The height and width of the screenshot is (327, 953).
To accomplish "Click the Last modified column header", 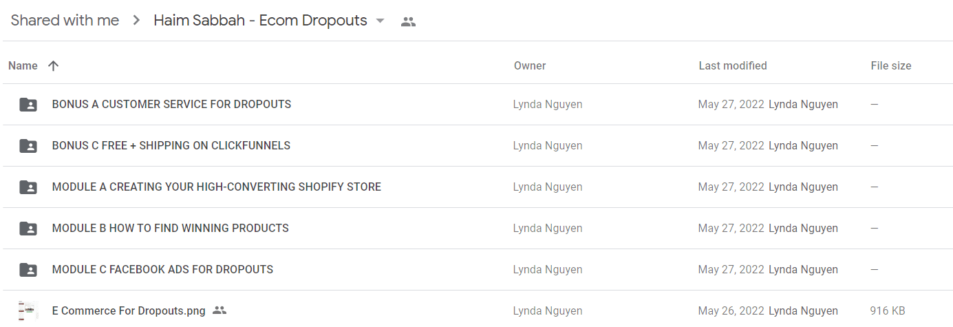I will pyautogui.click(x=733, y=66).
